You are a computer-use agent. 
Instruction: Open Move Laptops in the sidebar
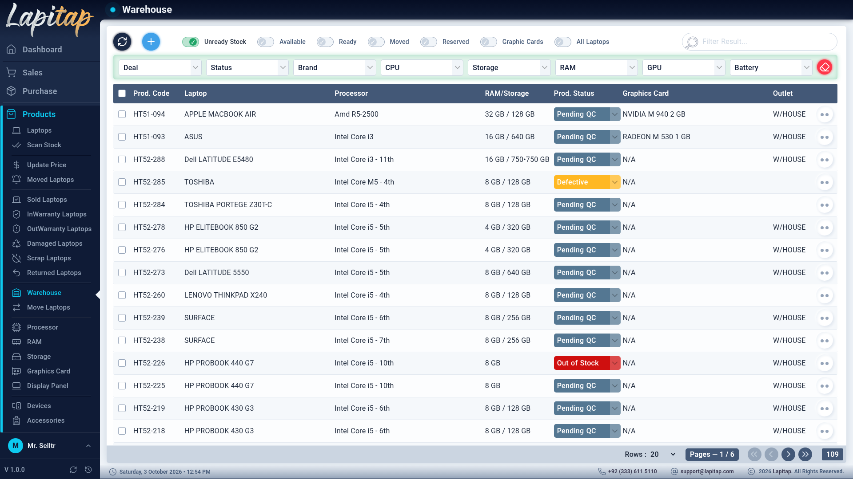pos(48,307)
